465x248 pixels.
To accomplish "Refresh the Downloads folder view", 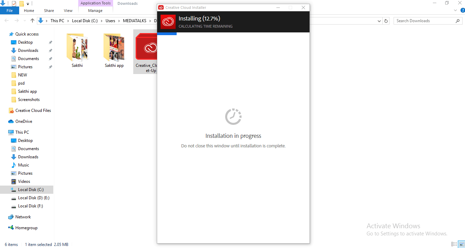I will [386, 21].
